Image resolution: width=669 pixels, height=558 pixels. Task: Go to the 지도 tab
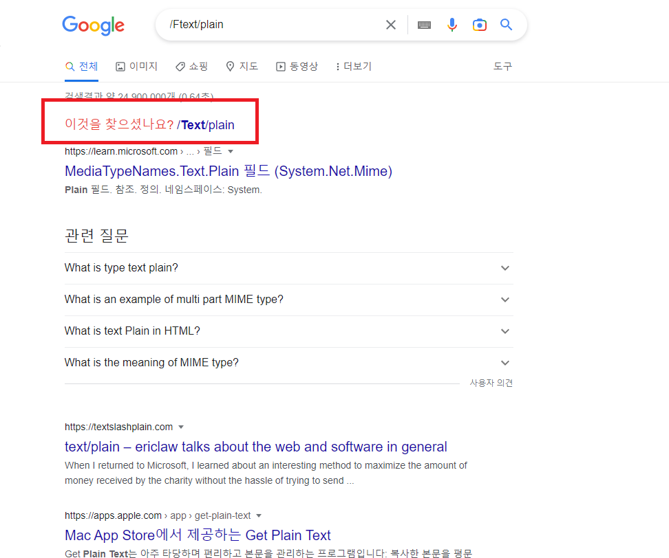click(x=242, y=67)
